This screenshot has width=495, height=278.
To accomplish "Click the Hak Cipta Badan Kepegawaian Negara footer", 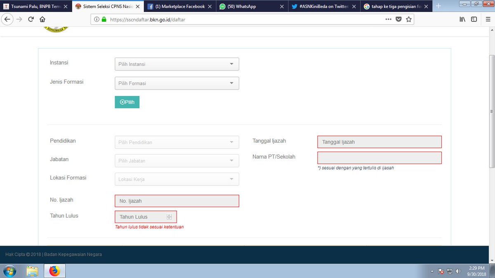I will tap(54, 255).
